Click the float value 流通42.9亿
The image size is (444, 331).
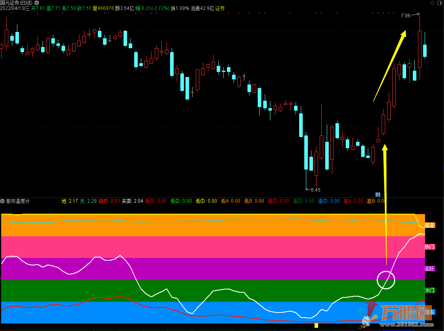coord(202,9)
